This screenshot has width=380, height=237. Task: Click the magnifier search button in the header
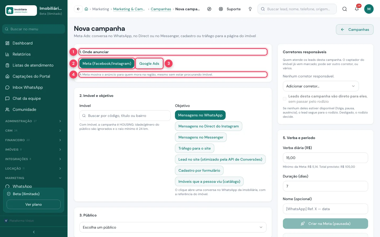[x=345, y=9]
